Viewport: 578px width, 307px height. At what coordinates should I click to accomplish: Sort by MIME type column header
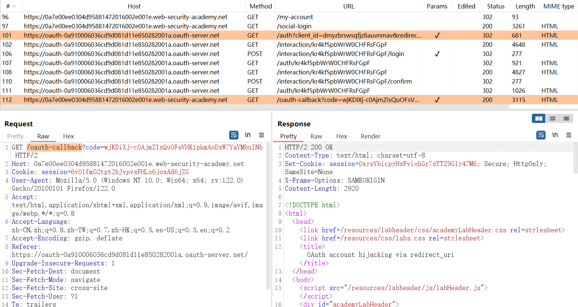[558, 6]
